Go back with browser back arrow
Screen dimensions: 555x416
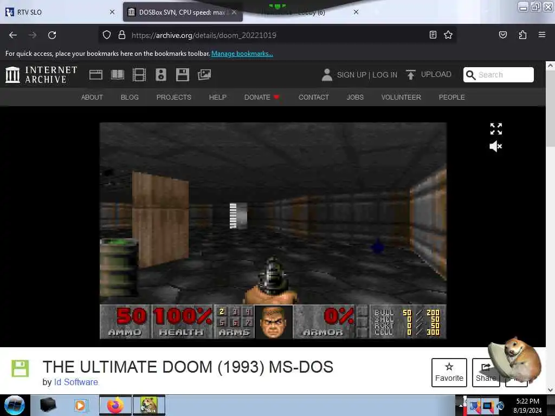pos(13,35)
